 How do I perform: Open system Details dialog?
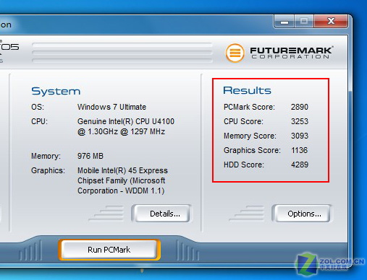[x=161, y=214]
